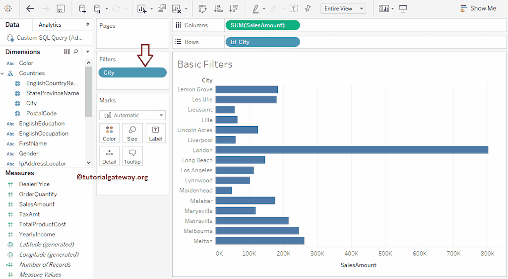Click the Tableau logo start page icon

pyautogui.click(x=8, y=8)
